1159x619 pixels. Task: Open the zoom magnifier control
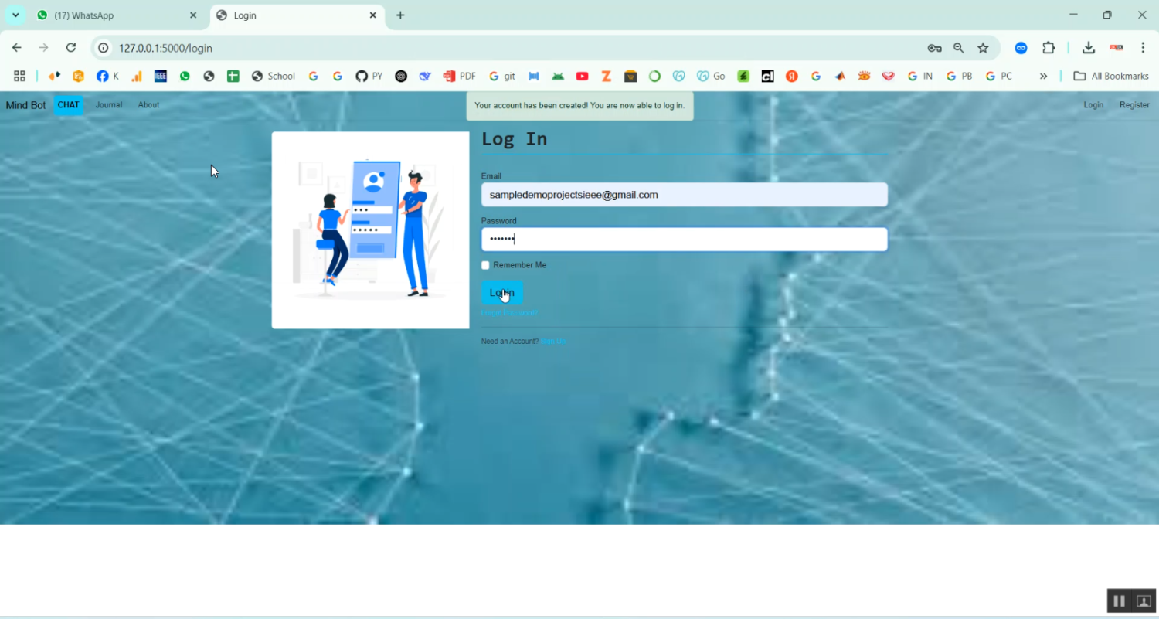pos(958,48)
